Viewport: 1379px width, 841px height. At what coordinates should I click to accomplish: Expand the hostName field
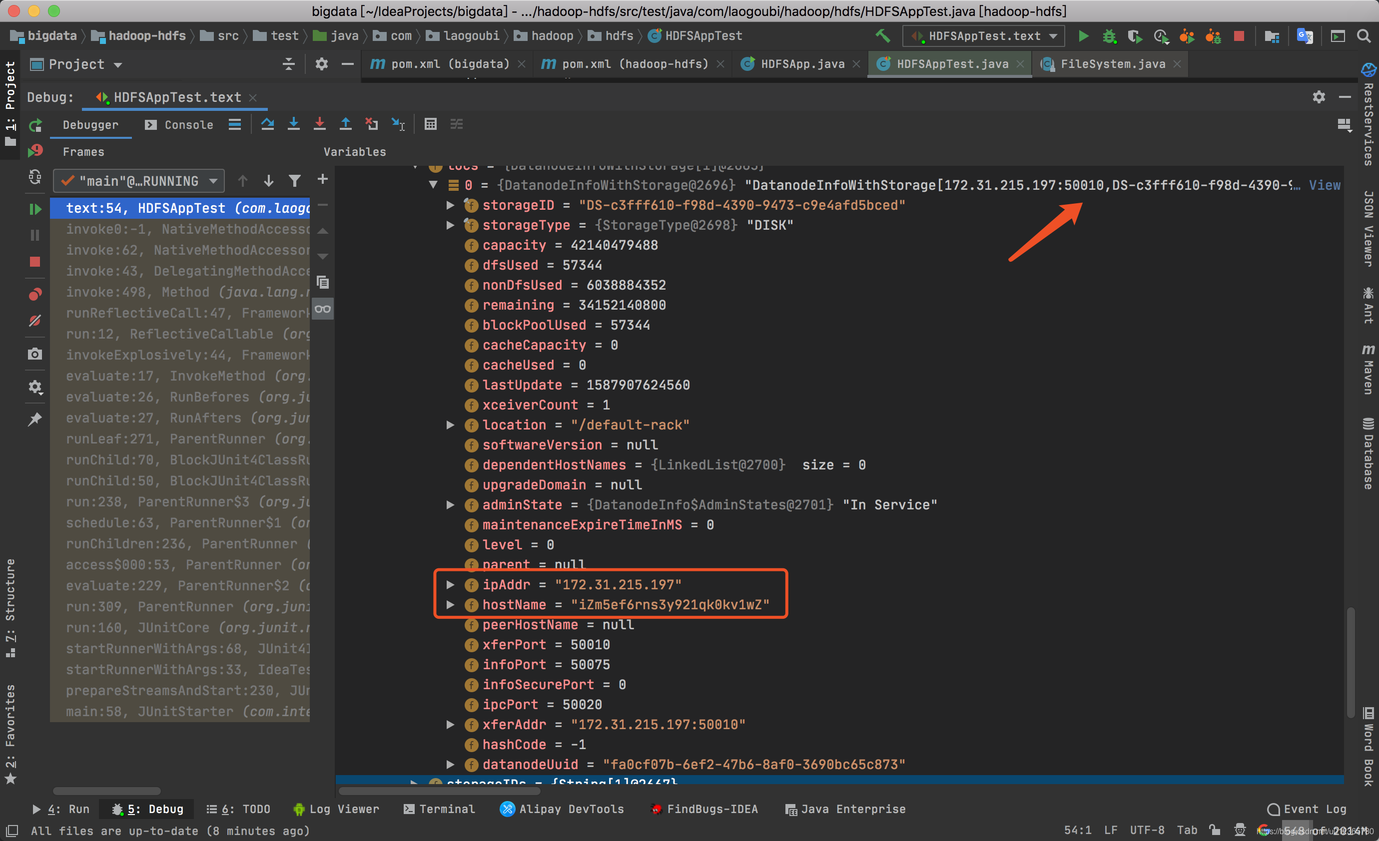click(451, 604)
